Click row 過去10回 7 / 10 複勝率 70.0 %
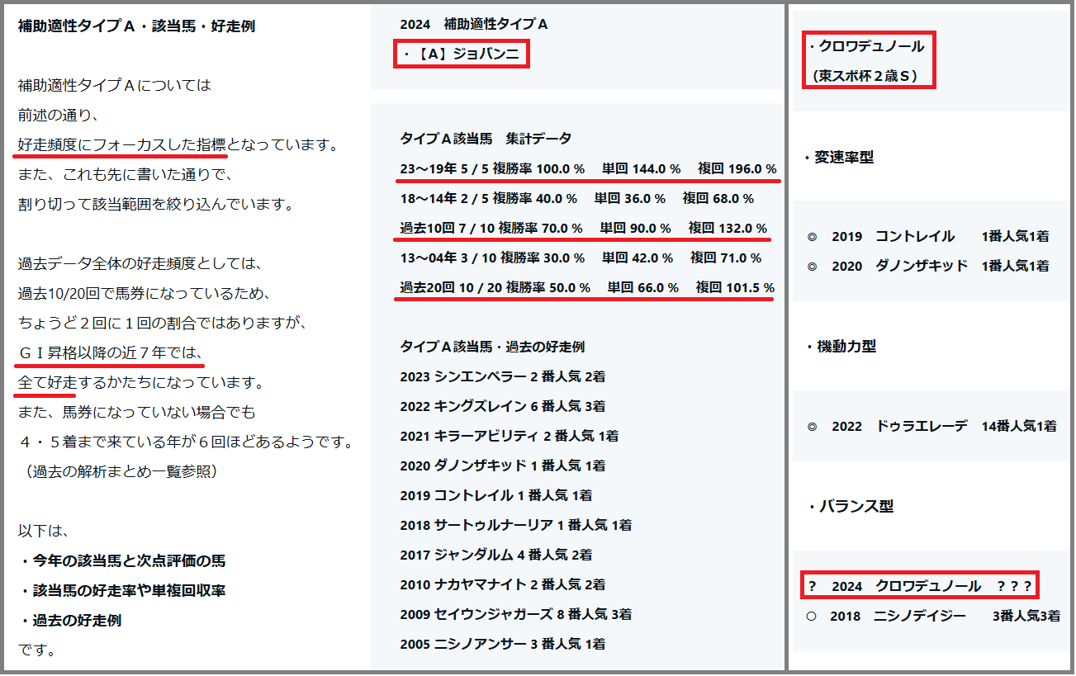This screenshot has width=1076, height=676. pos(583,228)
